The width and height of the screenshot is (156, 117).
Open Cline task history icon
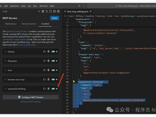click(47, 11)
